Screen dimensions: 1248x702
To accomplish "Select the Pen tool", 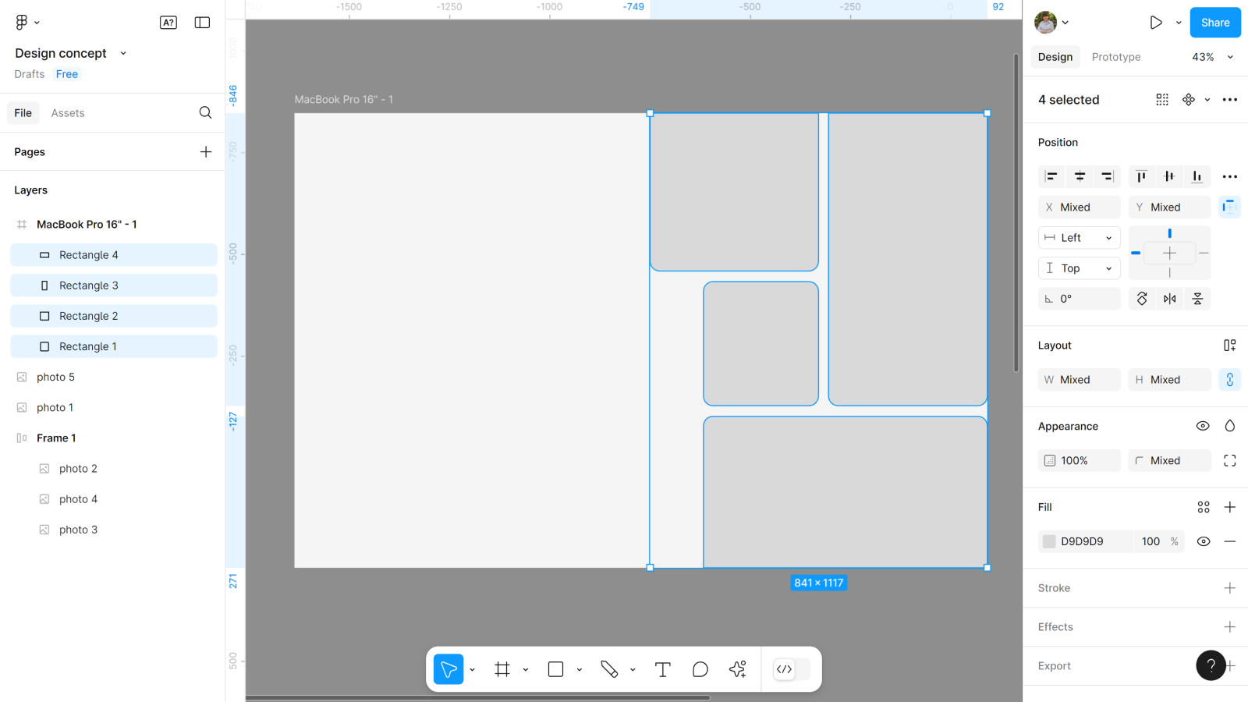I will [x=609, y=669].
